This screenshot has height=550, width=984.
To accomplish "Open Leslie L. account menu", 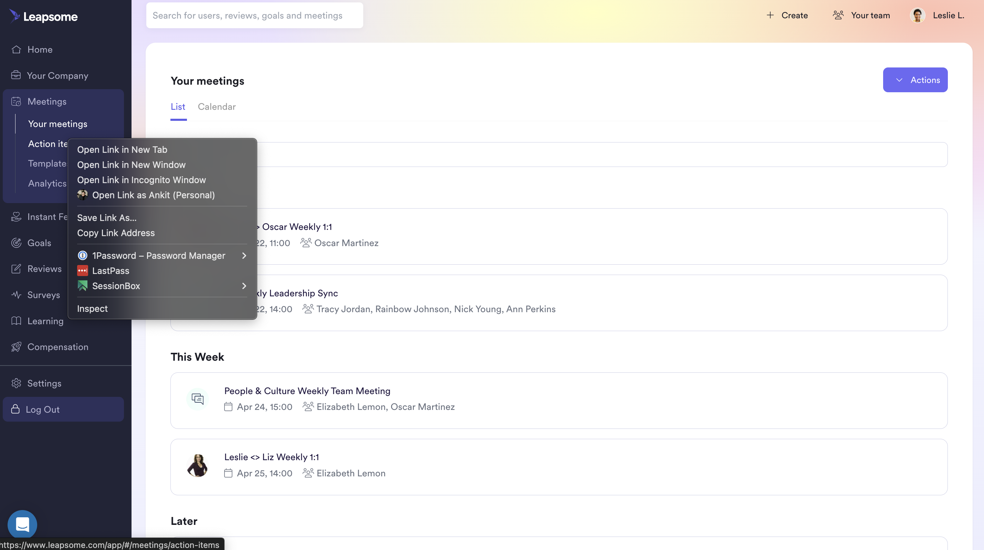I will tap(937, 15).
